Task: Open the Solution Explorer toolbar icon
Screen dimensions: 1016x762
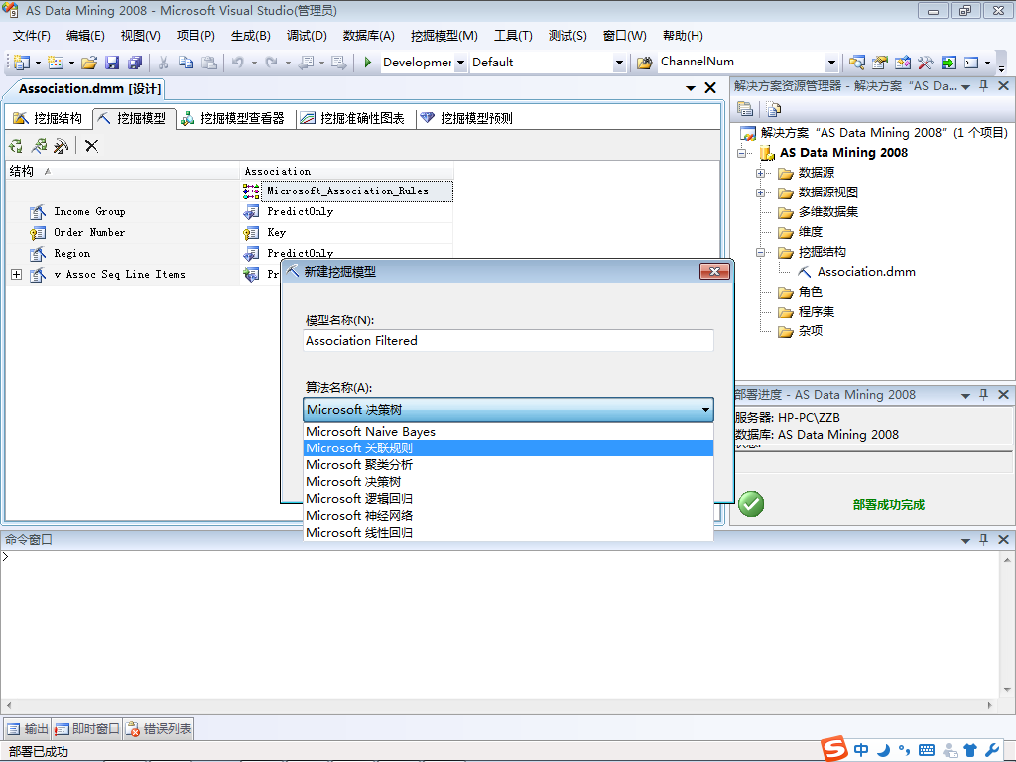Action: coord(856,63)
